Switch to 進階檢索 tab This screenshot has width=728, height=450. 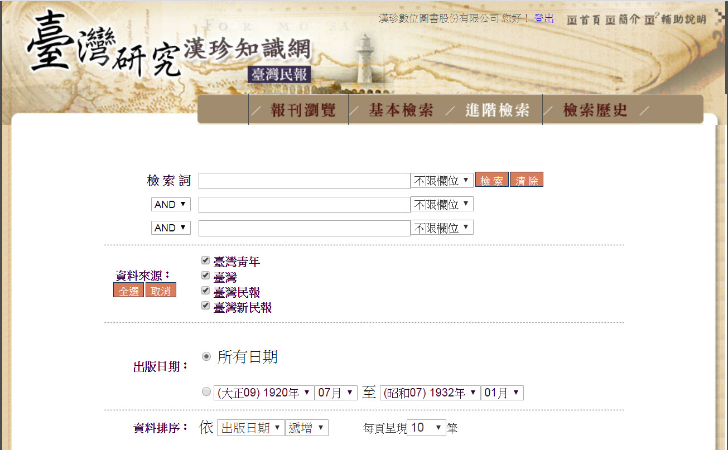497,110
